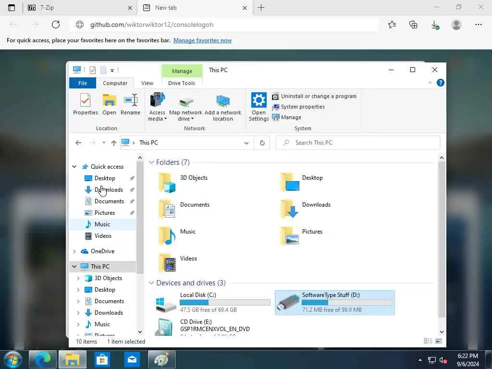Click the Search This PC box

[358, 143]
